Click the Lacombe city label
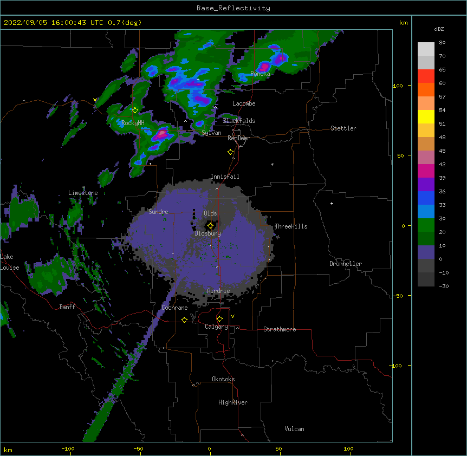 tap(244, 103)
